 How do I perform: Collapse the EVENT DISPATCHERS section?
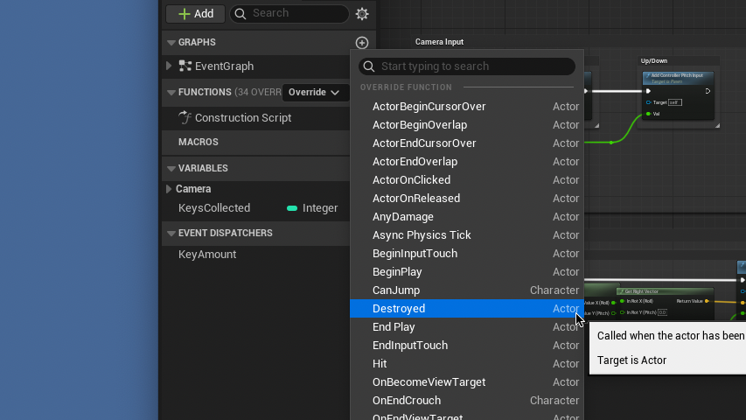171,234
